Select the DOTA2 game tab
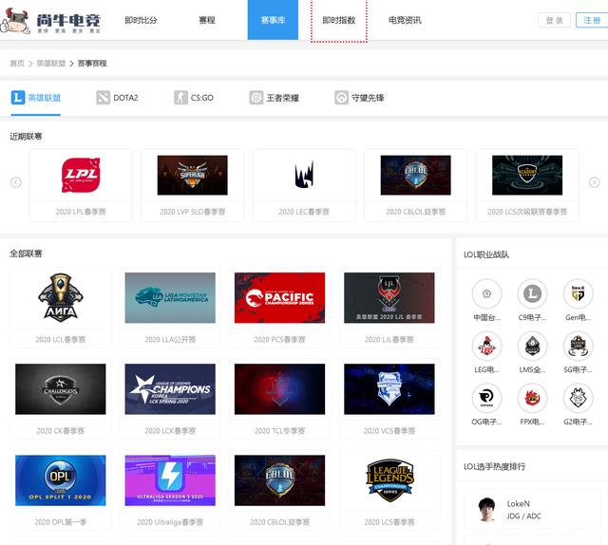The image size is (608, 545). [117, 98]
